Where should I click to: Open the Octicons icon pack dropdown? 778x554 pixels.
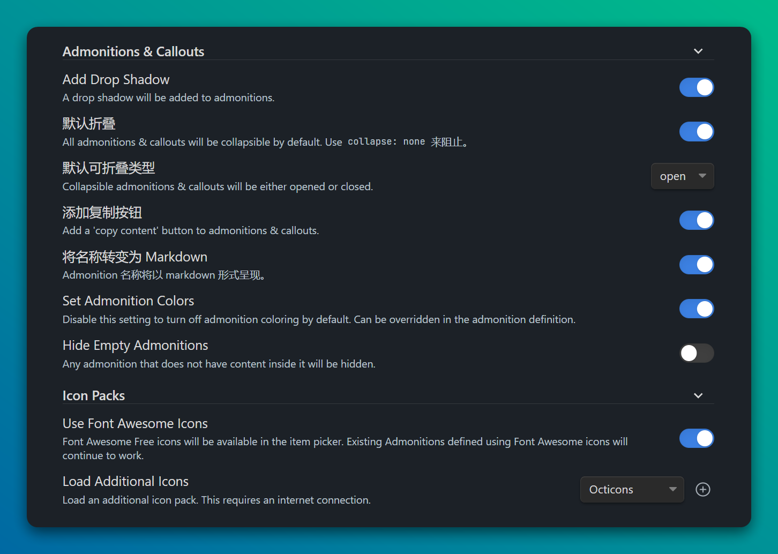point(632,490)
